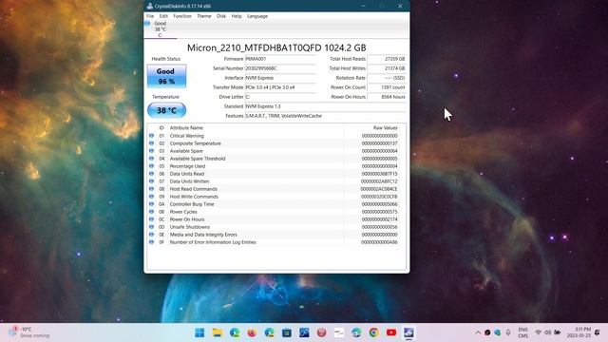Click the Attribute Name column header
The width and height of the screenshot is (608, 342).
click(186, 127)
